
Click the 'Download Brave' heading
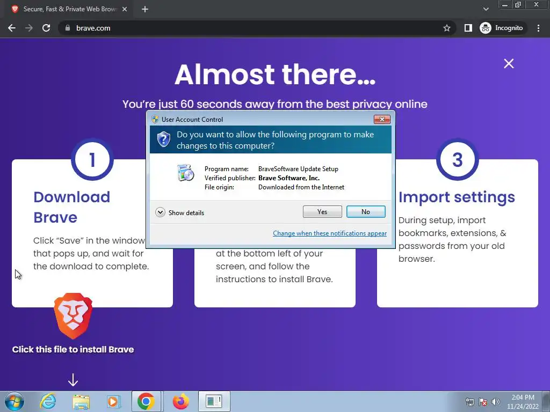(71, 207)
